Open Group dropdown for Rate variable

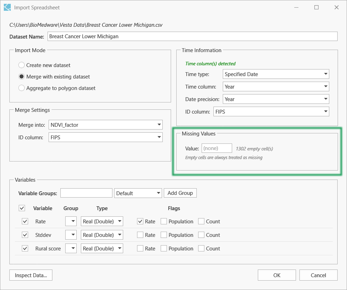click(x=71, y=221)
